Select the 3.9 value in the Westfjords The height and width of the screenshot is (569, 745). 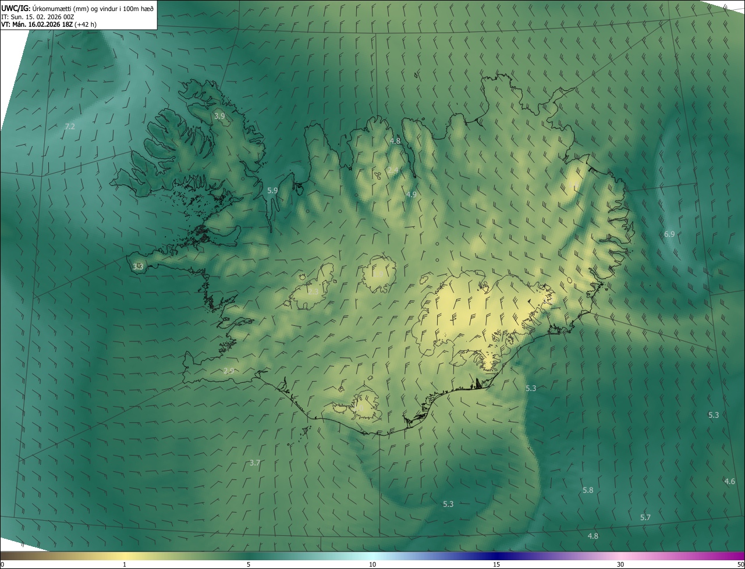coord(219,116)
